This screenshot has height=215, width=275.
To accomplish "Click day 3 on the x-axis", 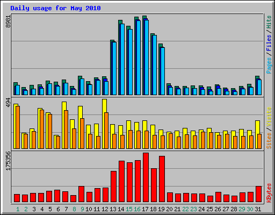I will (34, 209).
